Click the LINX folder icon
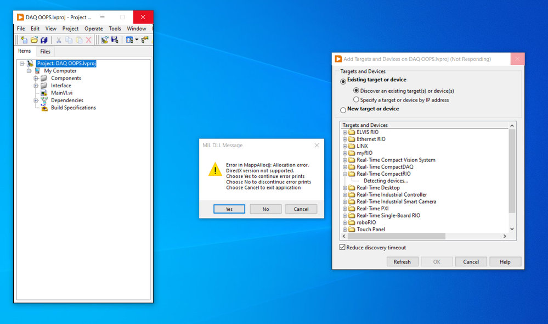Image resolution: width=548 pixels, height=324 pixels. click(x=352, y=146)
